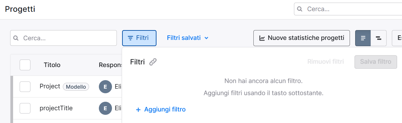Toggle the Filtri filter panel button
This screenshot has height=123, width=402.
(139, 38)
